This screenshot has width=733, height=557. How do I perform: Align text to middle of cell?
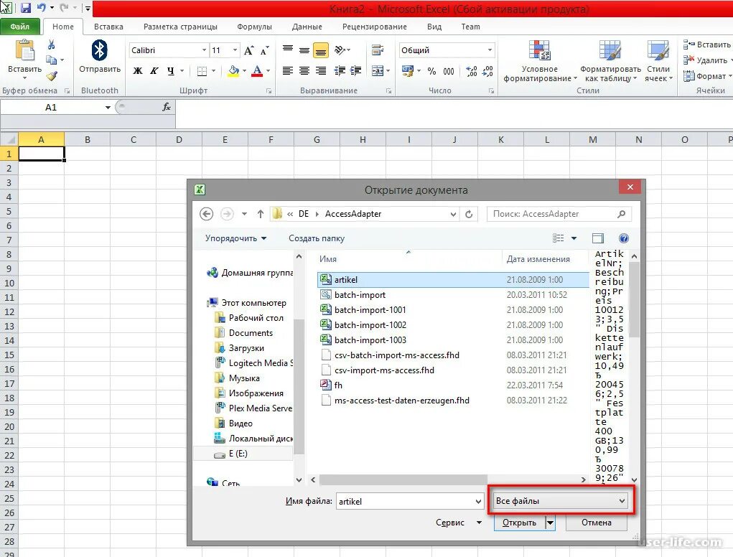coord(304,50)
